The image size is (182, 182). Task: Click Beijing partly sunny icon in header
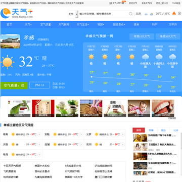152,14
